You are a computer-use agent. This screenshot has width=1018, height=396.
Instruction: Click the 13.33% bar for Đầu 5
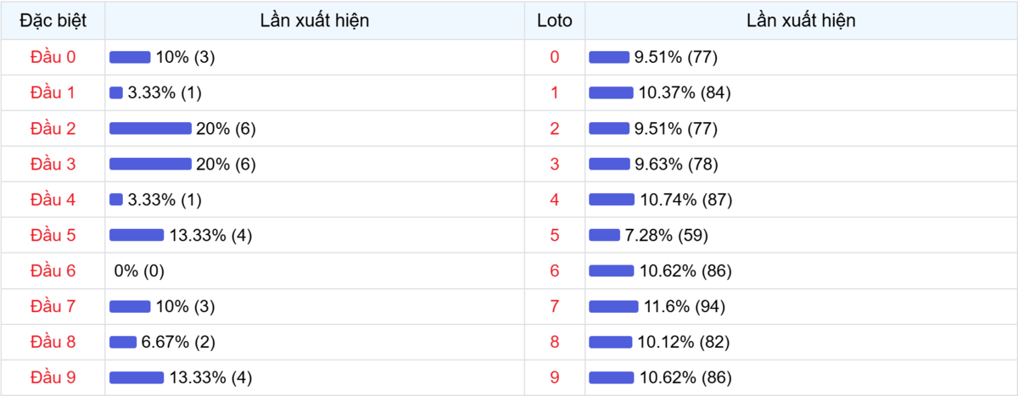point(137,236)
